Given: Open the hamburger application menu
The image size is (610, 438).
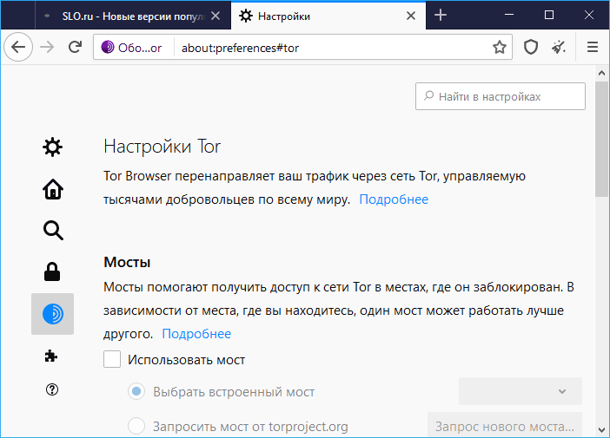Looking at the screenshot, I should click(x=592, y=48).
